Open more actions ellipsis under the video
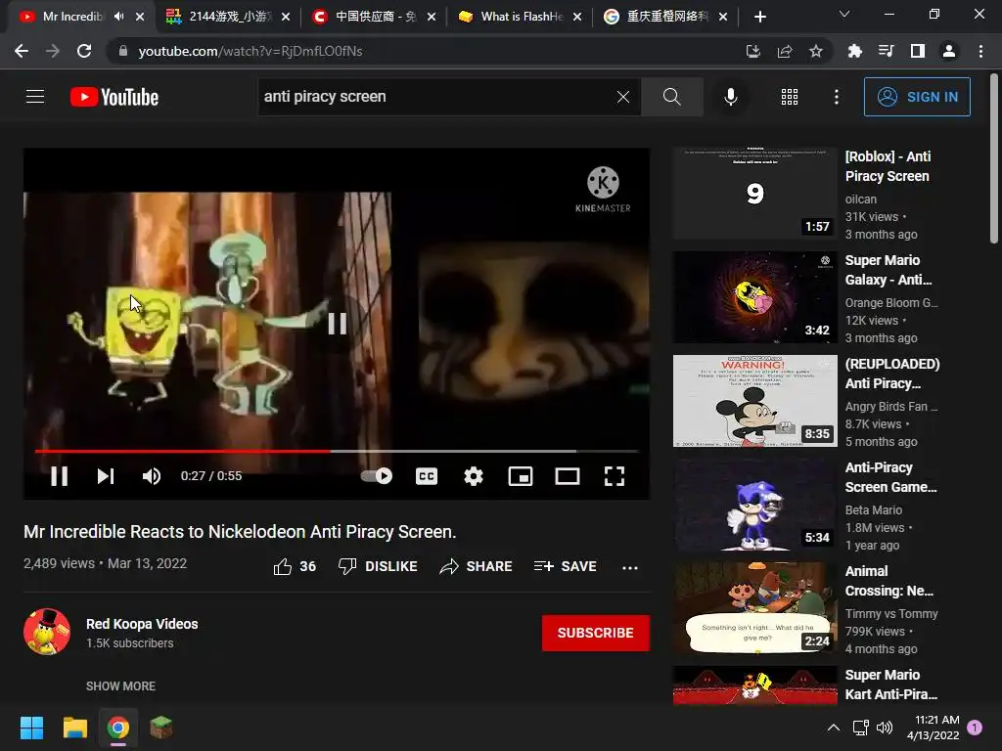 click(630, 567)
